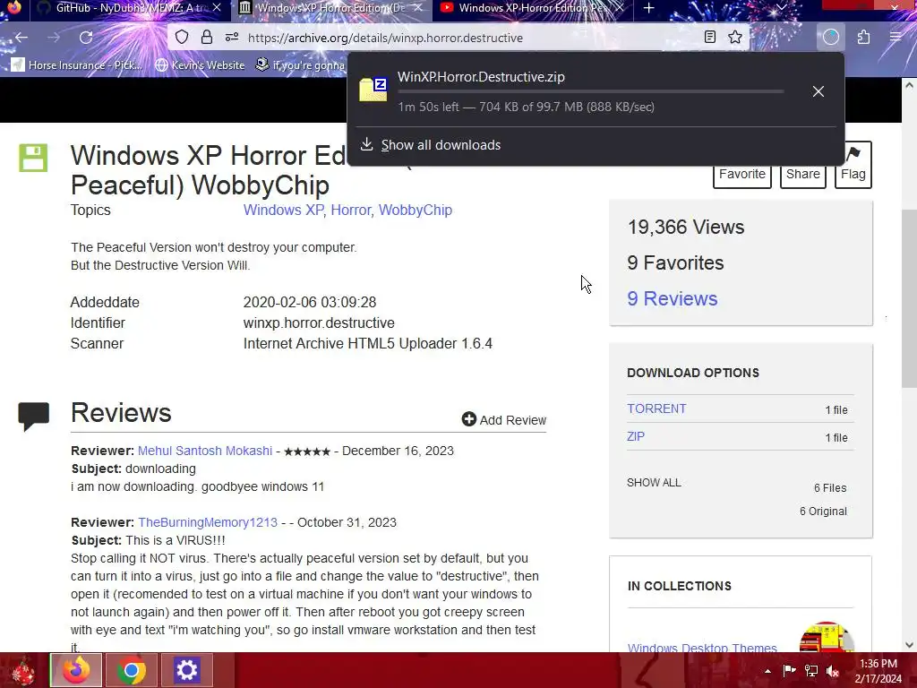Open Horse Insurance bookmark
Screen dimensions: 917x688
(x=77, y=64)
